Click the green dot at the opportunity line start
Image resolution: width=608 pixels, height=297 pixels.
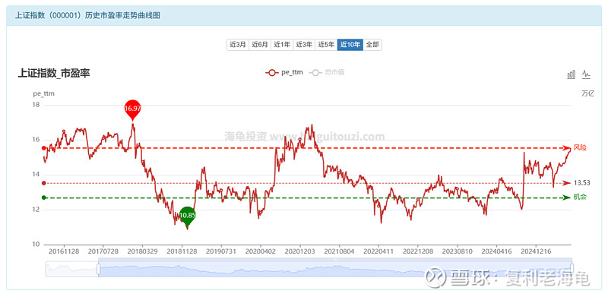pyautogui.click(x=44, y=197)
